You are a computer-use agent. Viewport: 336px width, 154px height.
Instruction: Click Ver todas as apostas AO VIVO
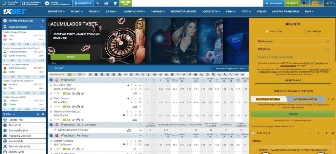pos(230,69)
